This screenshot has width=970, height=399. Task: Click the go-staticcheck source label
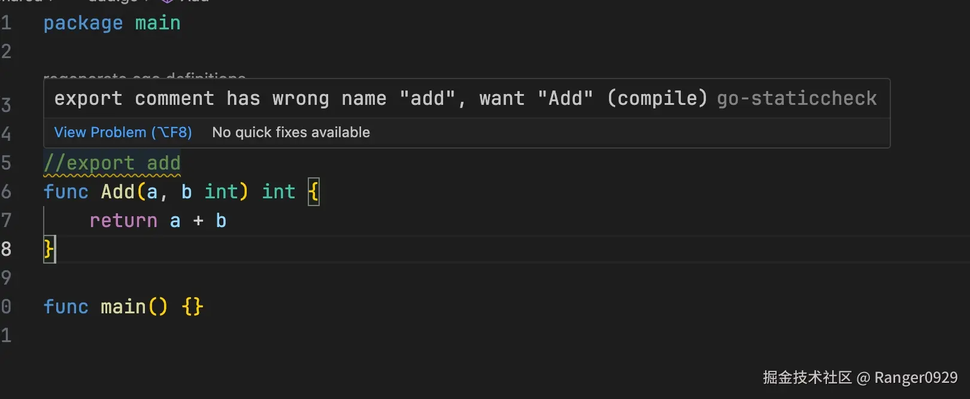pyautogui.click(x=796, y=98)
